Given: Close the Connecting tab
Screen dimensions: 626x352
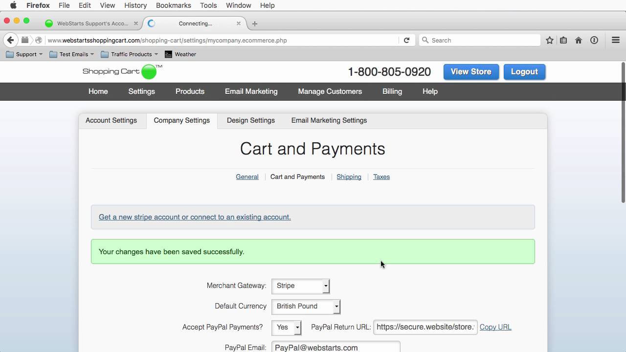Looking at the screenshot, I should click(239, 23).
